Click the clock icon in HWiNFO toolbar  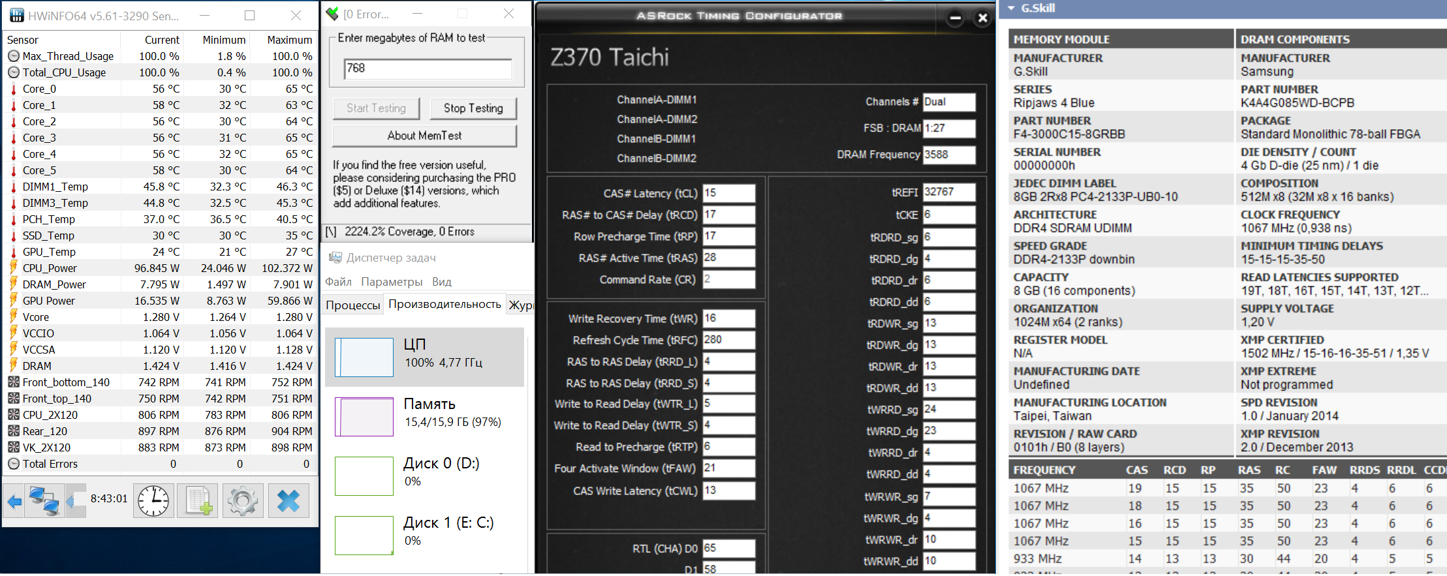(x=153, y=501)
